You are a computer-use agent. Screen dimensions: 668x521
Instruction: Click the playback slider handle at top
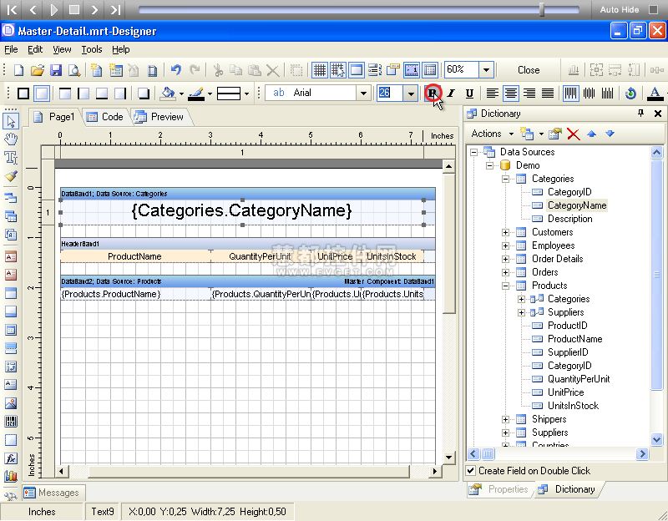(542, 9)
